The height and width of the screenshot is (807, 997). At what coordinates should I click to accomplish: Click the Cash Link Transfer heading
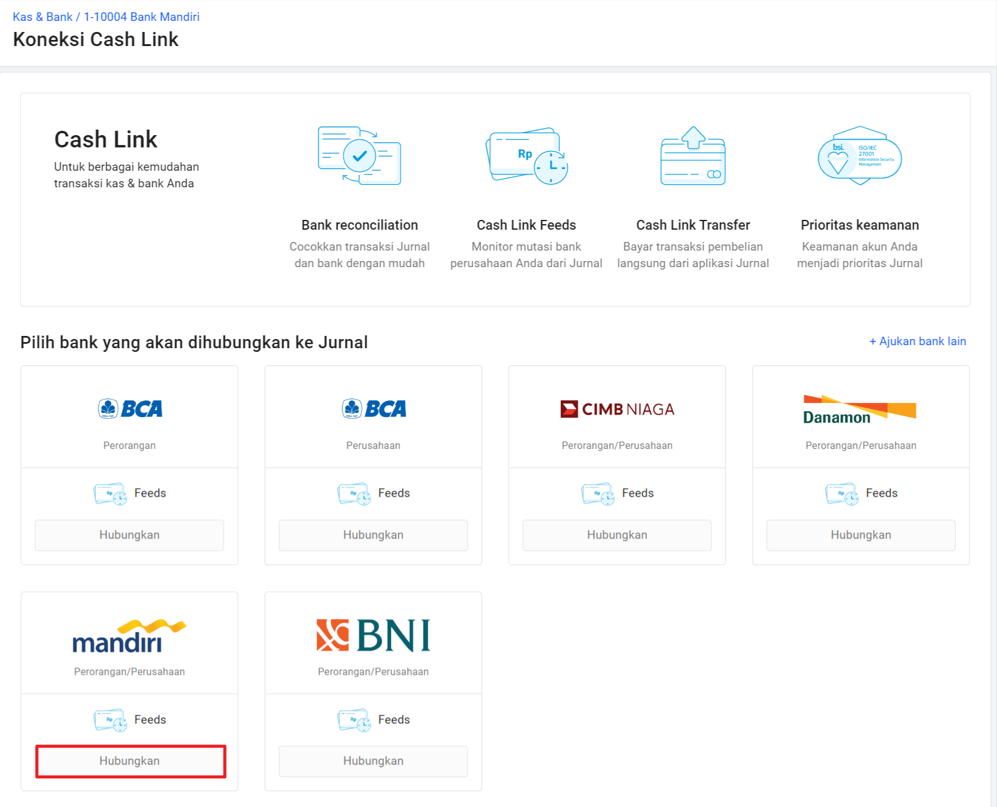coord(693,225)
